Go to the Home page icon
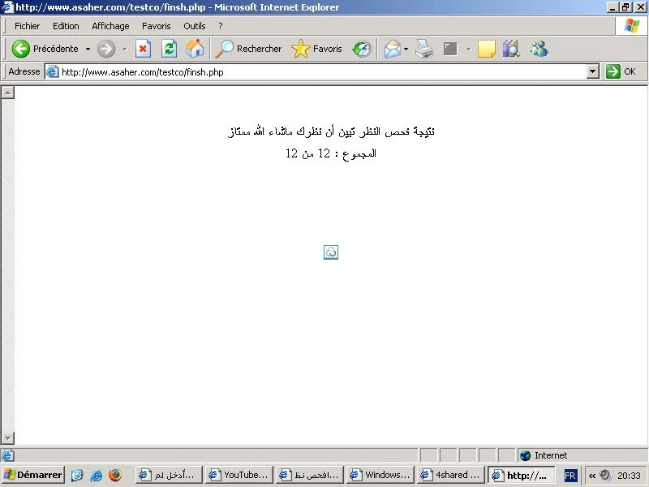The image size is (649, 487). click(x=195, y=49)
